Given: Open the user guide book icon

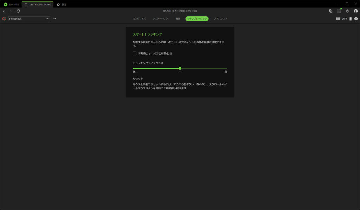Looking at the screenshot, I should tap(338, 19).
